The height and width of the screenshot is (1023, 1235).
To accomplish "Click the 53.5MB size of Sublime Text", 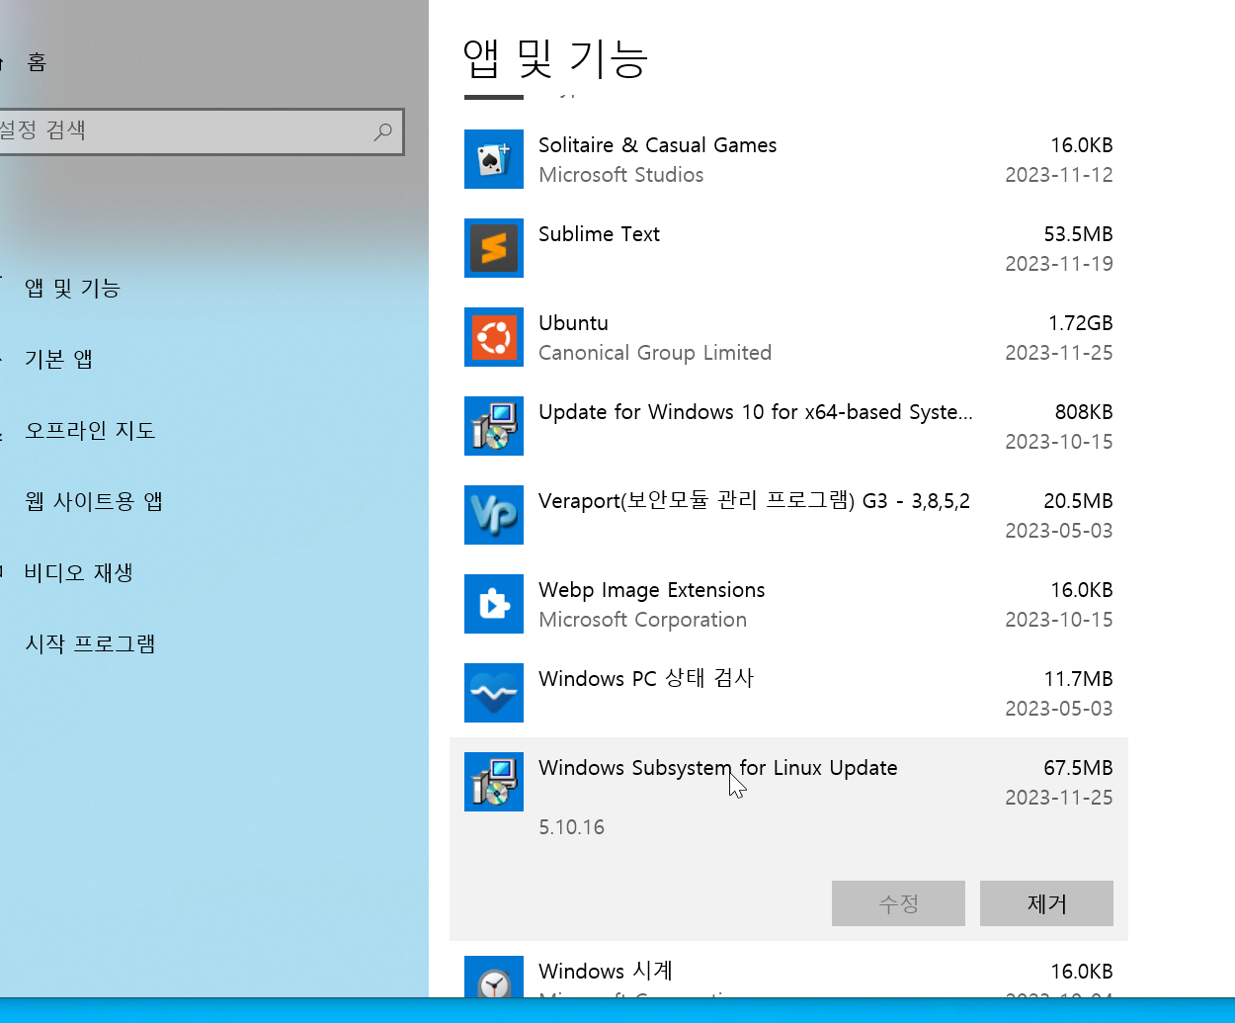I will (1078, 234).
